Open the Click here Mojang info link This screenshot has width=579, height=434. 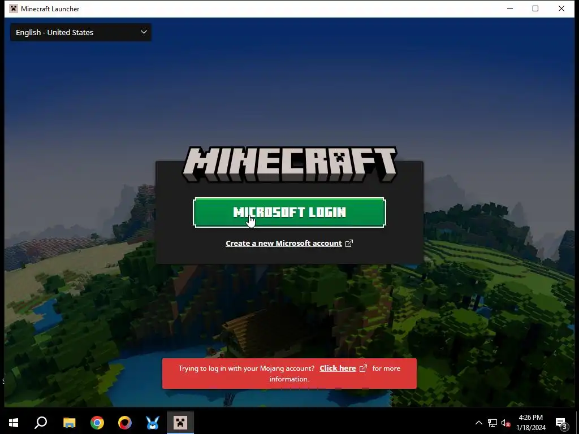pos(338,368)
